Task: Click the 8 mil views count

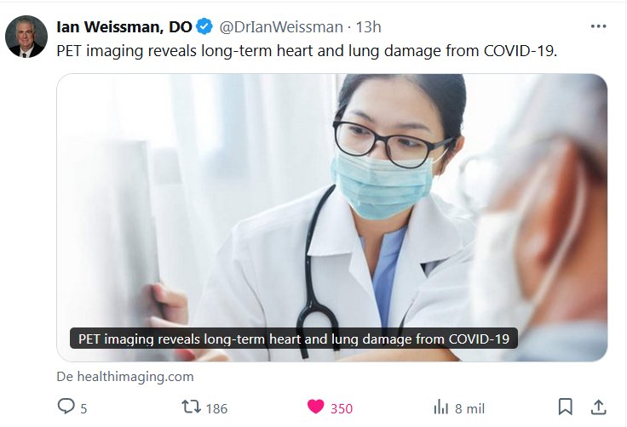Action: pyautogui.click(x=470, y=408)
